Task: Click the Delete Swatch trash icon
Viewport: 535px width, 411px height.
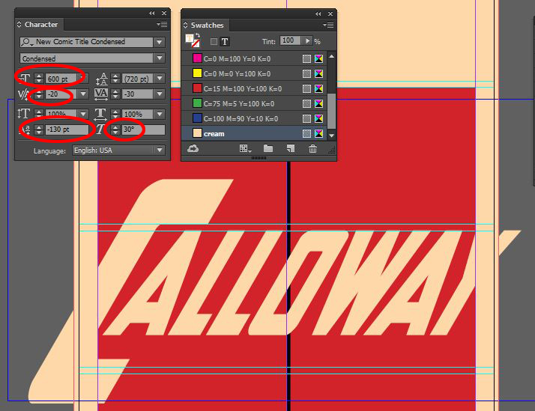Action: [x=312, y=149]
